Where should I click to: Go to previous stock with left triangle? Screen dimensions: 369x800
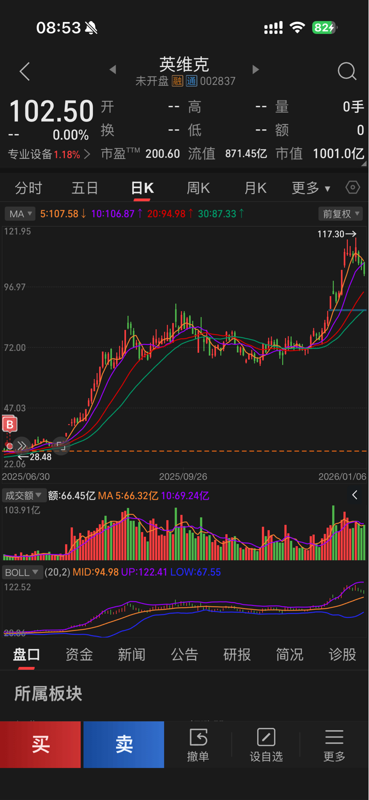(113, 70)
